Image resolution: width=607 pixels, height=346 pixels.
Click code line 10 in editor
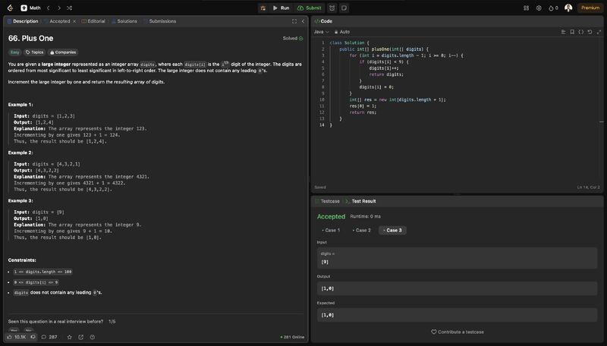click(397, 100)
